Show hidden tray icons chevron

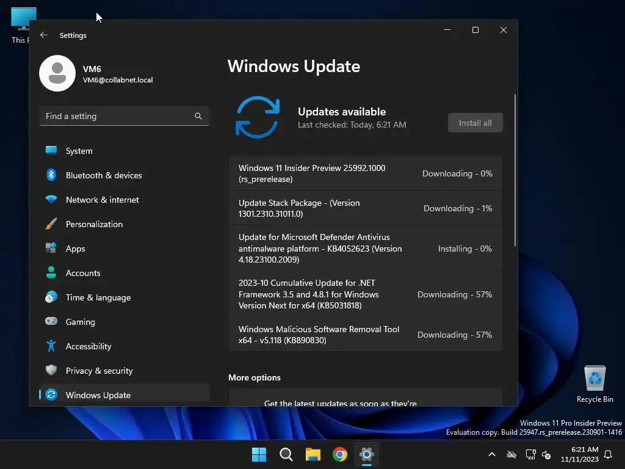point(492,454)
